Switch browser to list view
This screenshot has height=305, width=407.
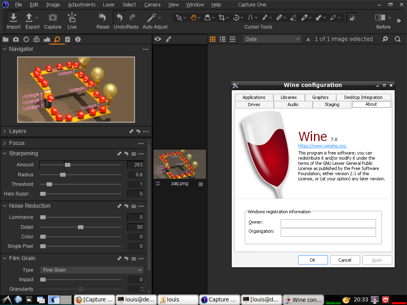pyautogui.click(x=223, y=39)
